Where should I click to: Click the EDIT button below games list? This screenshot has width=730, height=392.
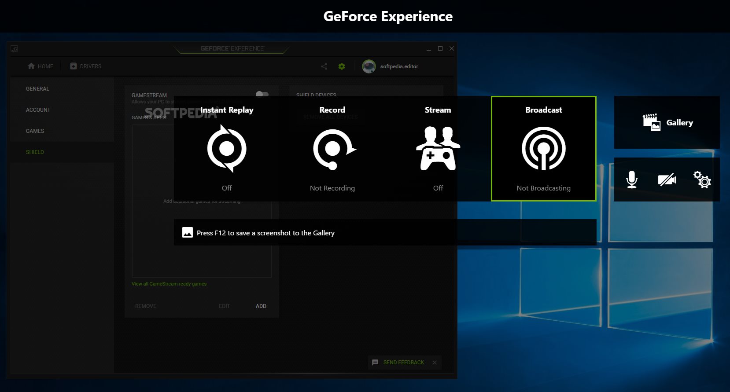tap(225, 306)
